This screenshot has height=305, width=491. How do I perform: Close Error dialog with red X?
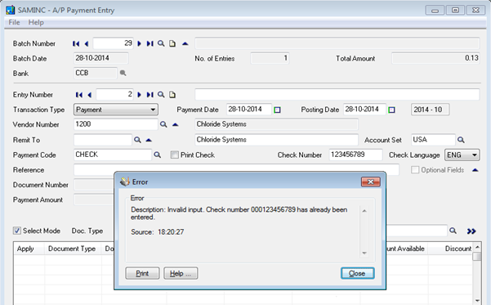point(371,182)
